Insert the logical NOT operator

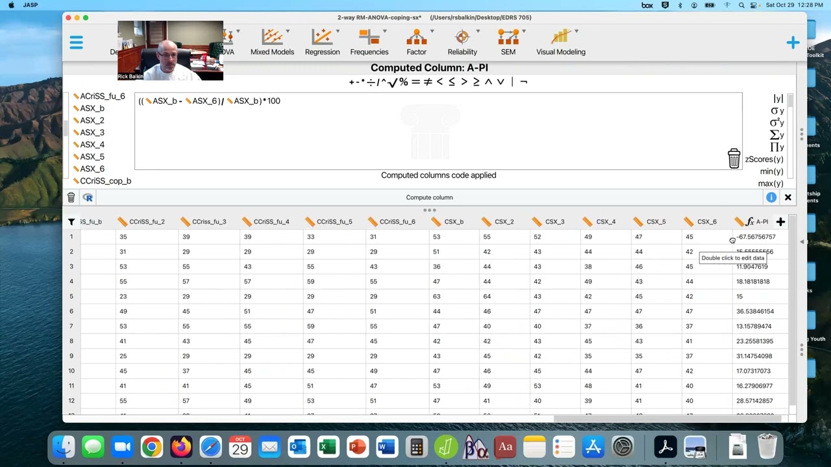[x=524, y=82]
